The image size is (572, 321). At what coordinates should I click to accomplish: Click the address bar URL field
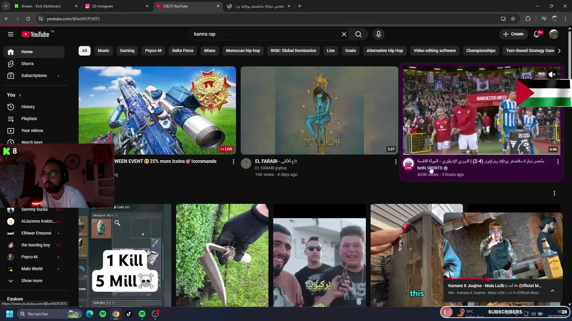[268, 19]
